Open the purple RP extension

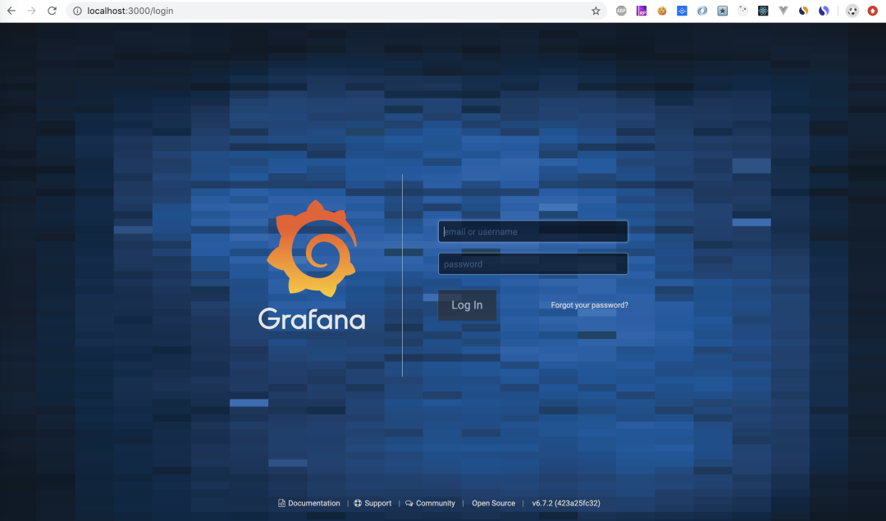[x=642, y=11]
